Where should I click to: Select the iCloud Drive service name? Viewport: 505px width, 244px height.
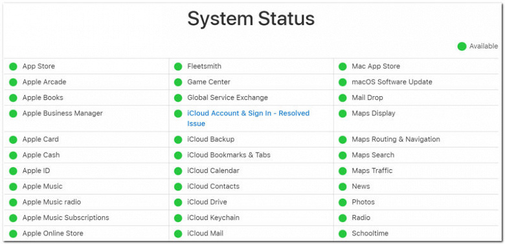207,202
